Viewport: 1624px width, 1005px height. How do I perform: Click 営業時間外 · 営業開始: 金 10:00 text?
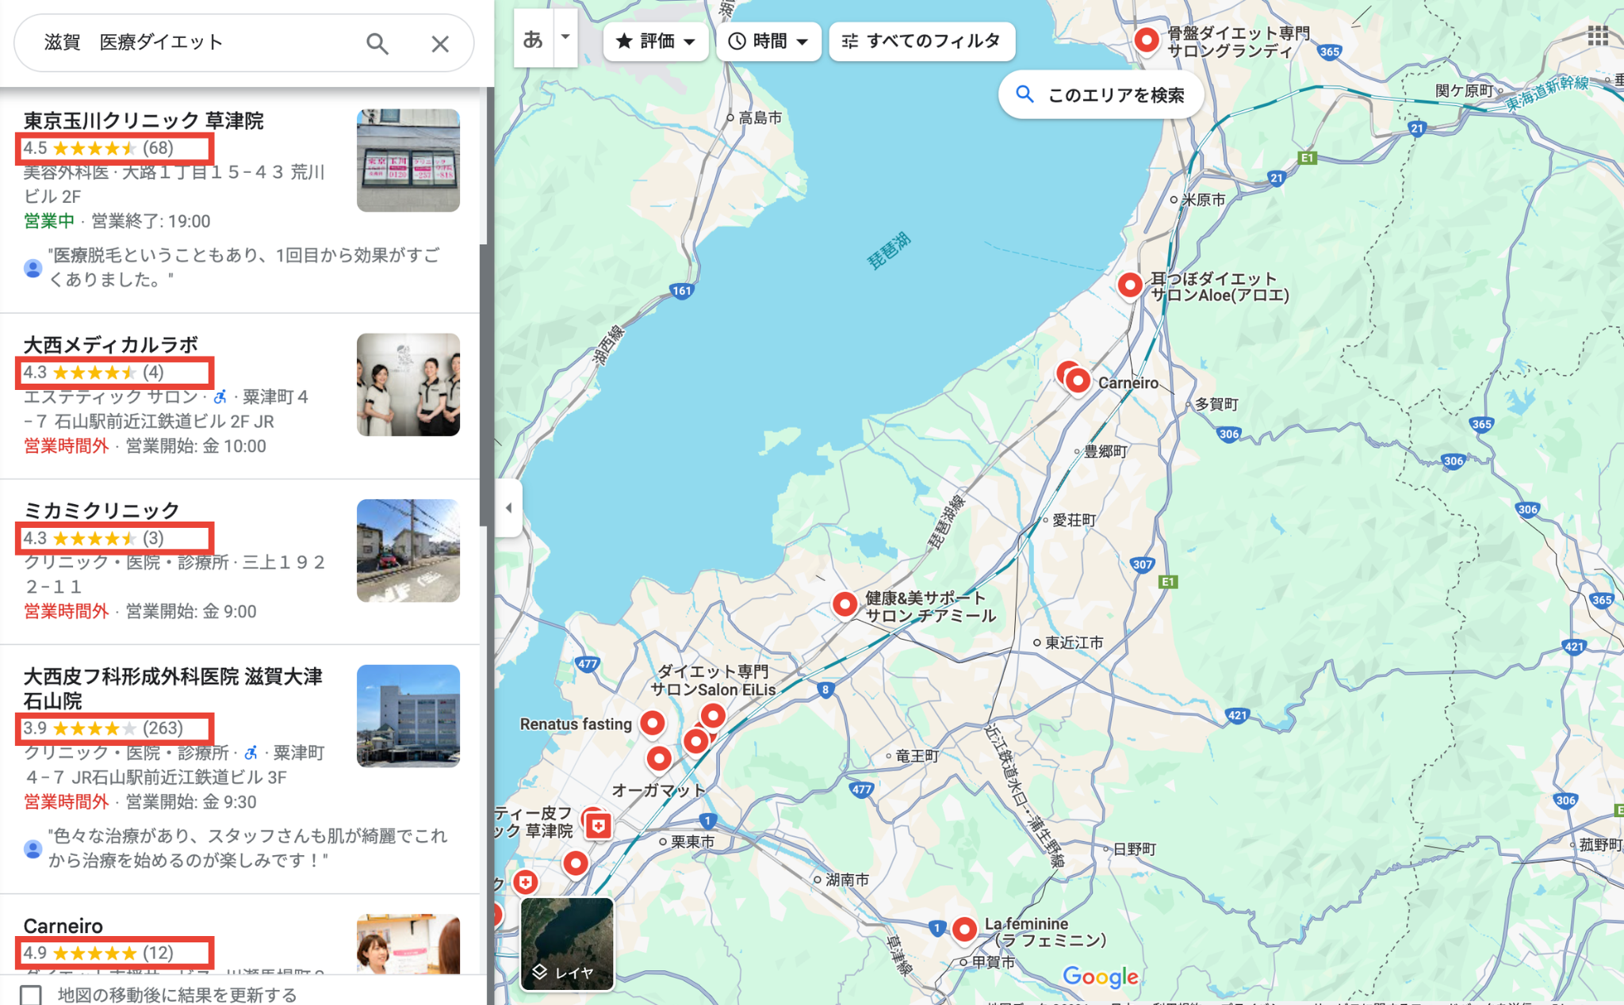(x=145, y=446)
